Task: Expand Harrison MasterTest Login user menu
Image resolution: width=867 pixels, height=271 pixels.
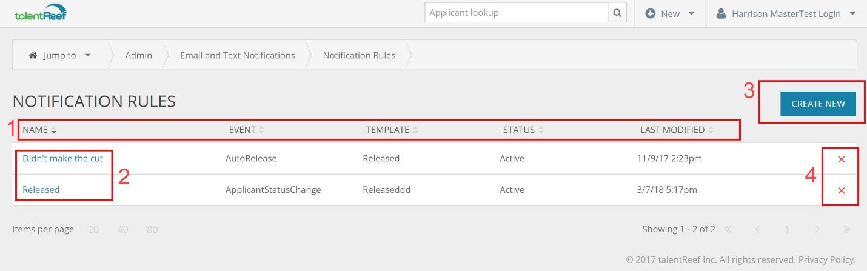Action: (786, 13)
